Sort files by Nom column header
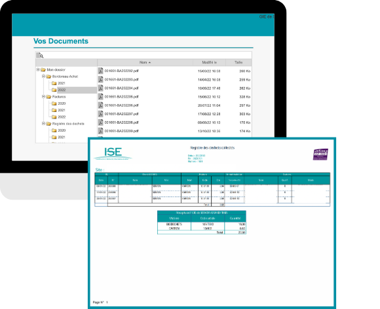This screenshot has width=380, height=309. pos(145,62)
